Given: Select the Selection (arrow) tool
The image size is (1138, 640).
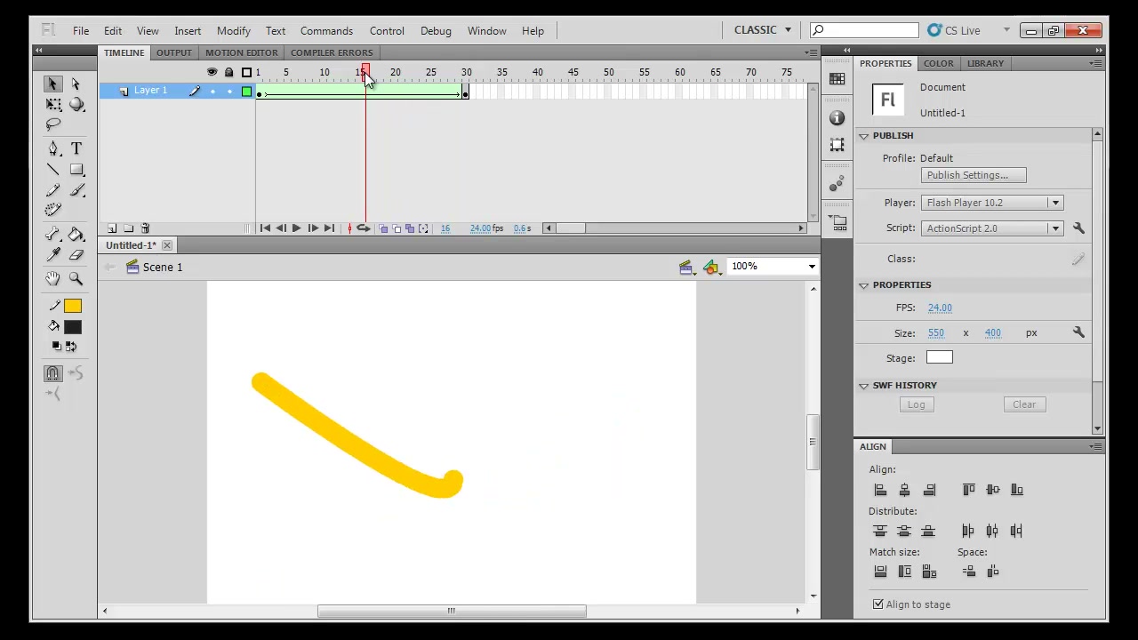Looking at the screenshot, I should tap(52, 84).
